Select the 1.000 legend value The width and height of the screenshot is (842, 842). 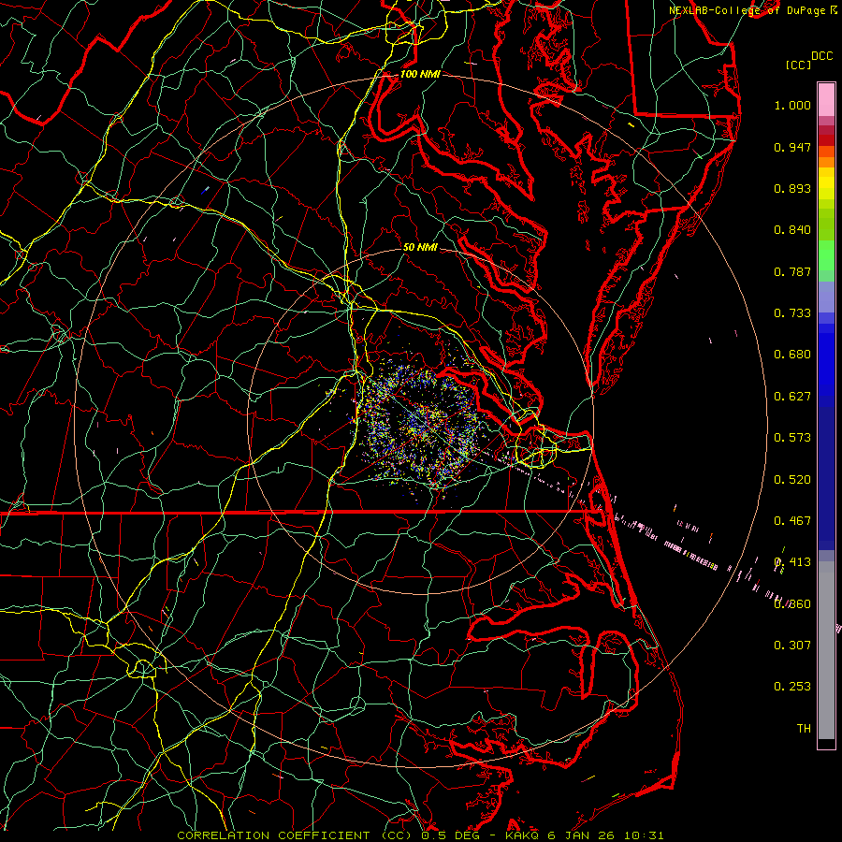pyautogui.click(x=792, y=105)
